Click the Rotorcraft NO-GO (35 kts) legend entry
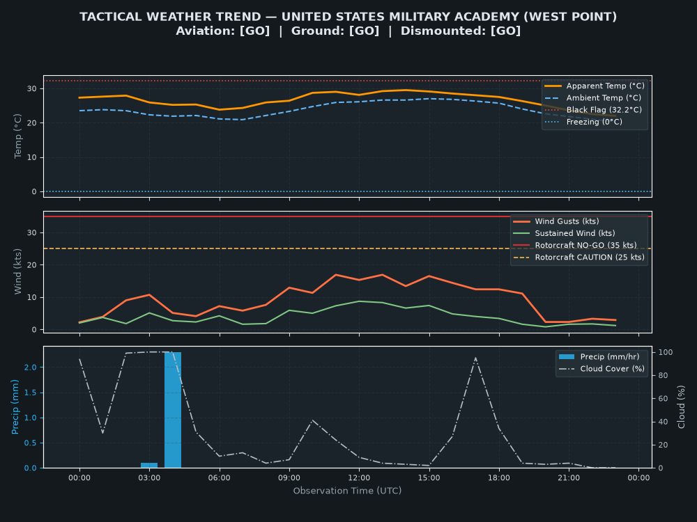Screen dimensions: 697x522 coord(575,245)
